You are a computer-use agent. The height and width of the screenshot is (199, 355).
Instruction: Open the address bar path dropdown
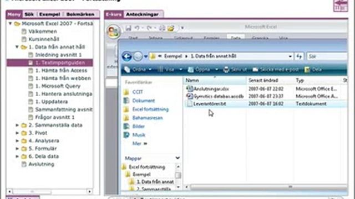pyautogui.click(x=290, y=56)
